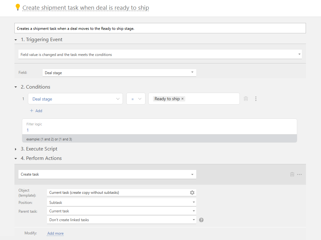Collapse the Triggering Event section
Screen dimensions: 321x240
pyautogui.click(x=16, y=40)
